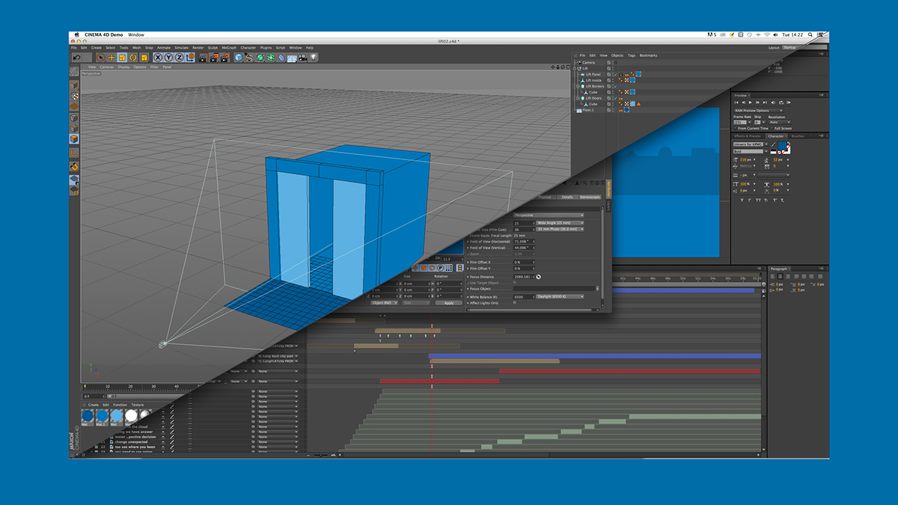Click the Play button in Preview panel
This screenshot has width=898, height=505.
751,102
